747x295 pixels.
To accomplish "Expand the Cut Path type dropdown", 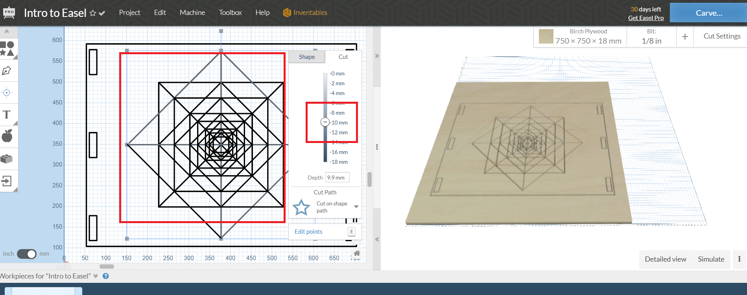I will click(356, 207).
